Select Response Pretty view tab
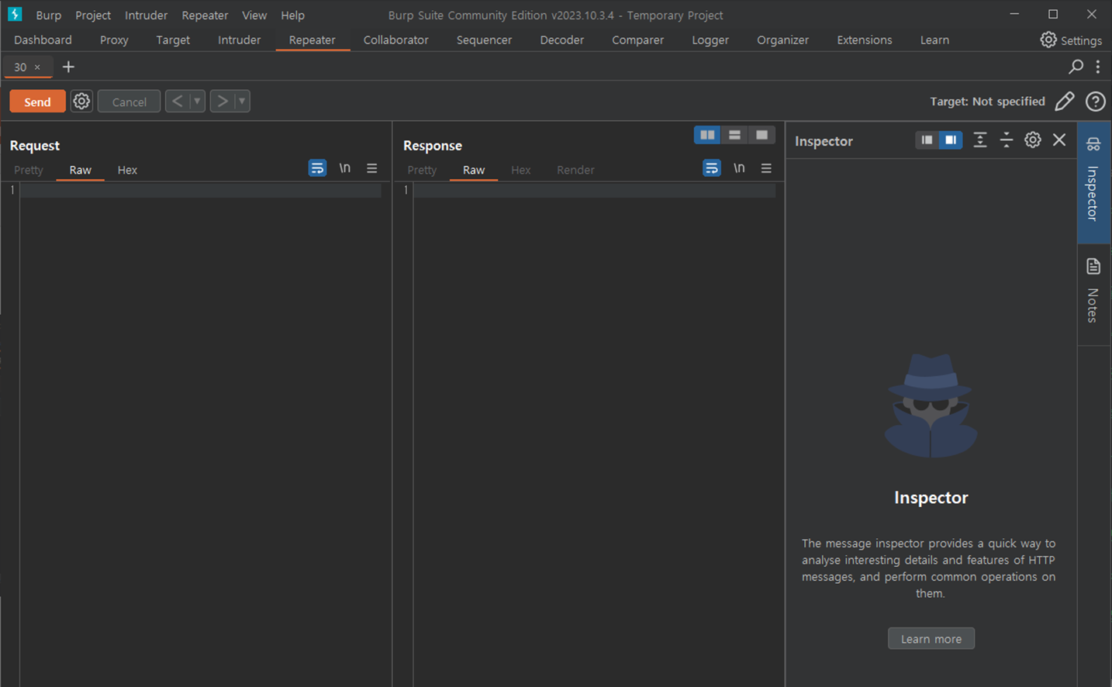The image size is (1112, 687). [x=422, y=170]
